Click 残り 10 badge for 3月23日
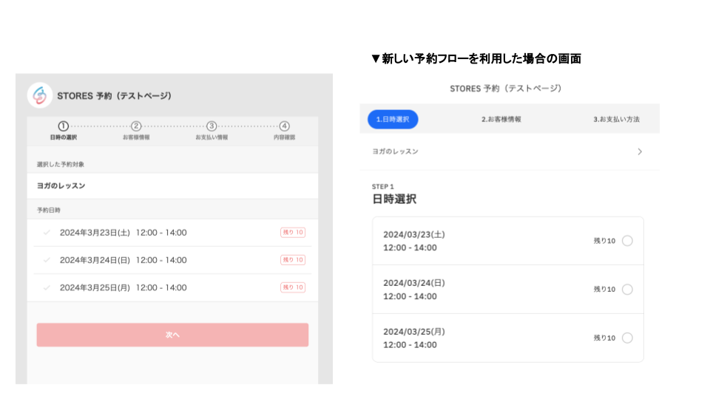Screen dimensions: 710x399 293,233
